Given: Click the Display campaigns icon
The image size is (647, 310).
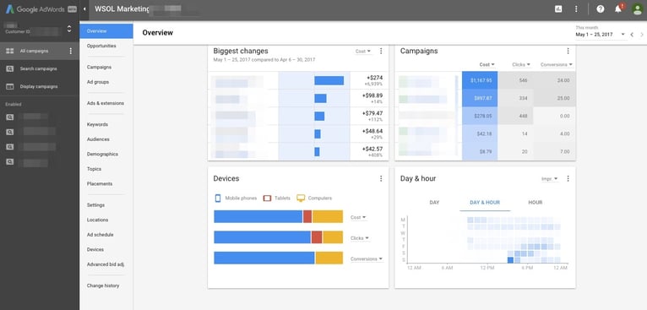Looking at the screenshot, I should 10,87.
